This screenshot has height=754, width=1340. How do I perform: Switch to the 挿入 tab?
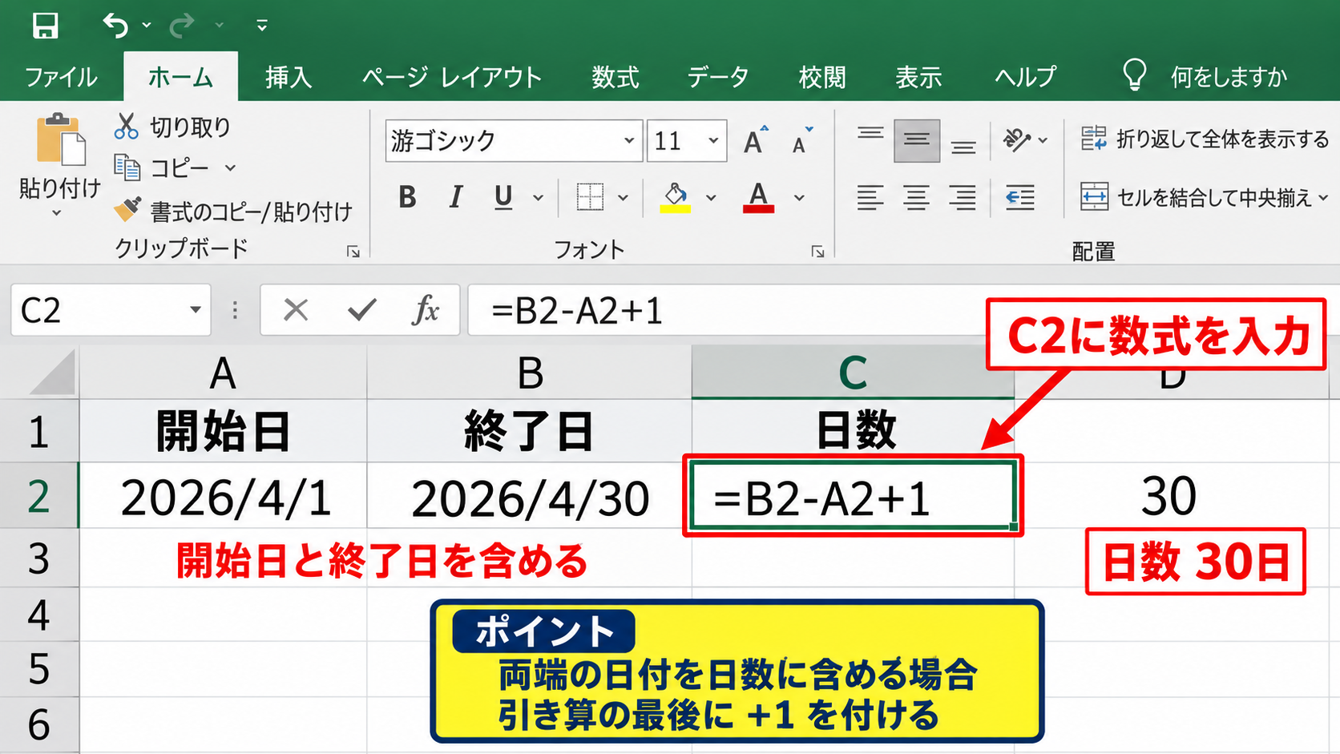pyautogui.click(x=289, y=77)
